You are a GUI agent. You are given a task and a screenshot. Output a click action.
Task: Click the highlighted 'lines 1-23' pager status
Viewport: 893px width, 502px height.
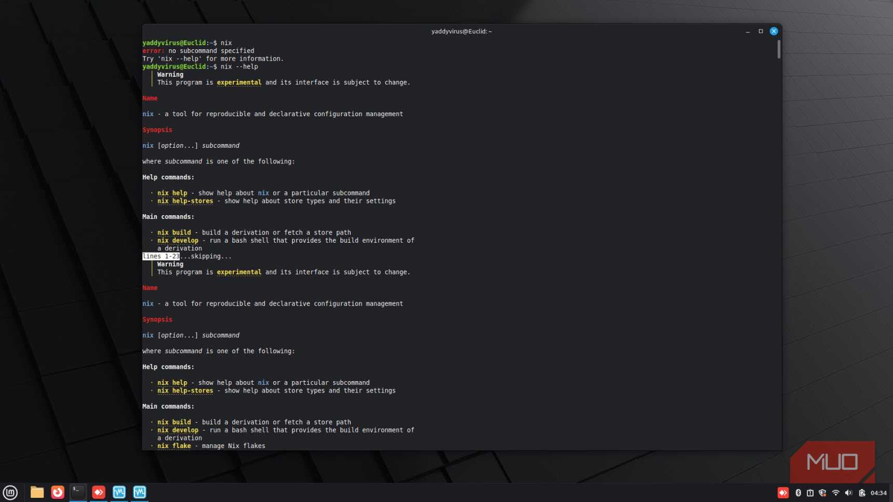coord(161,256)
